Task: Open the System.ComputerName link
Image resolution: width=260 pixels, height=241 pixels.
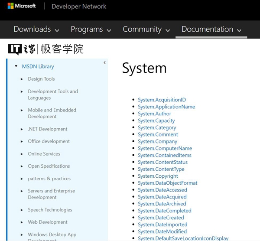Action: pyautogui.click(x=165, y=148)
